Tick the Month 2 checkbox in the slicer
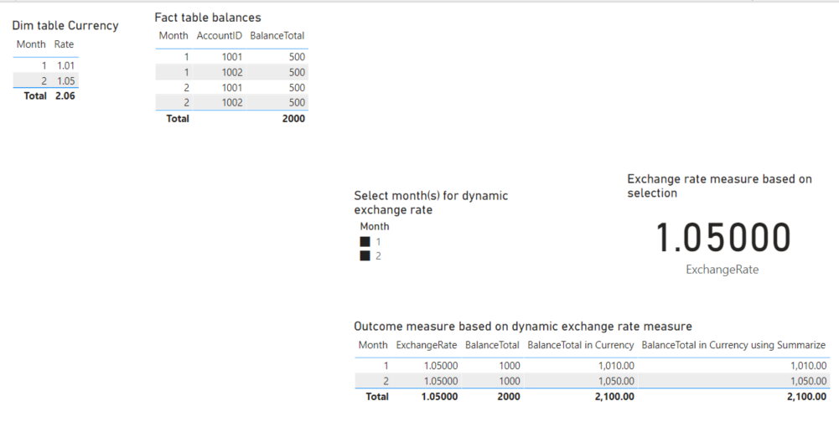This screenshot has width=839, height=427. tap(365, 256)
